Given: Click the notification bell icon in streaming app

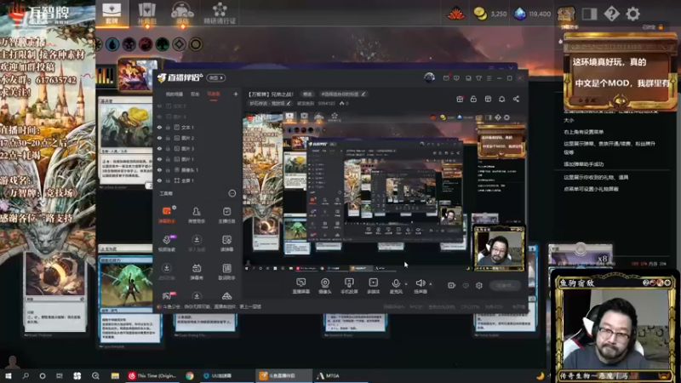Looking at the screenshot, I should pyautogui.click(x=501, y=99).
